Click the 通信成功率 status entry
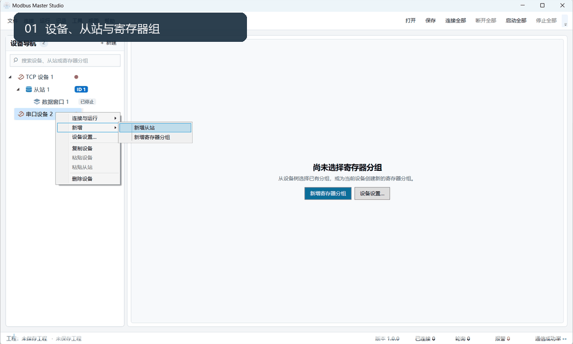 [551, 338]
